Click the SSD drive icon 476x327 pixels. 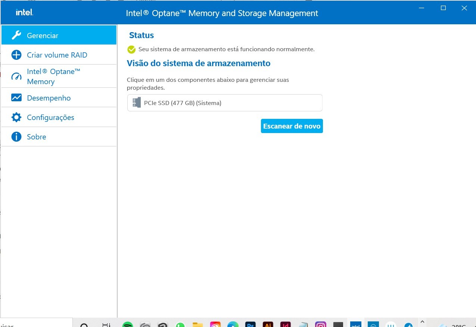[x=137, y=103]
